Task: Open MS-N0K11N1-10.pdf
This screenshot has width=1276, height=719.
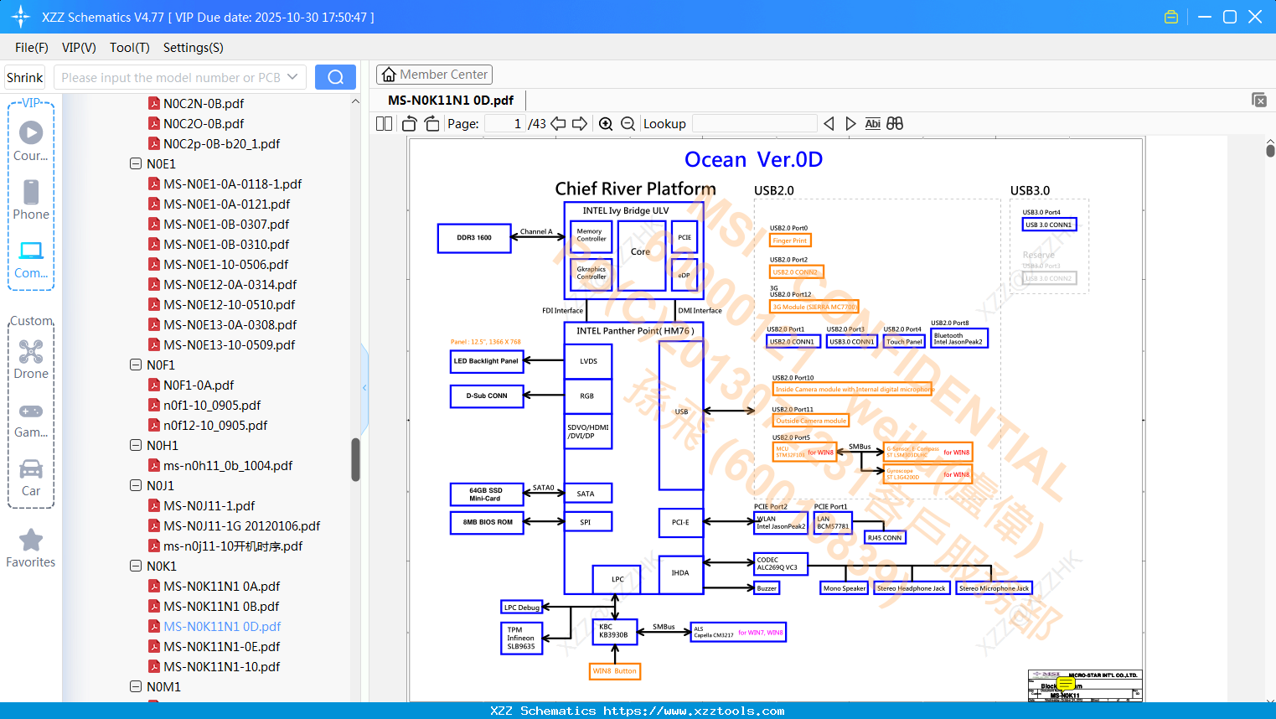Action: (x=221, y=667)
